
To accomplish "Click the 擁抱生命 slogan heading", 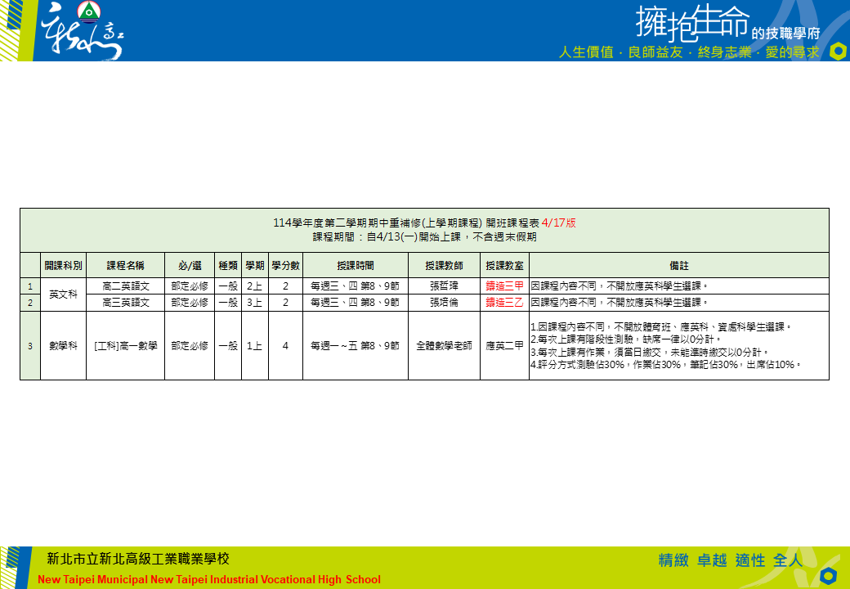I will (x=693, y=24).
